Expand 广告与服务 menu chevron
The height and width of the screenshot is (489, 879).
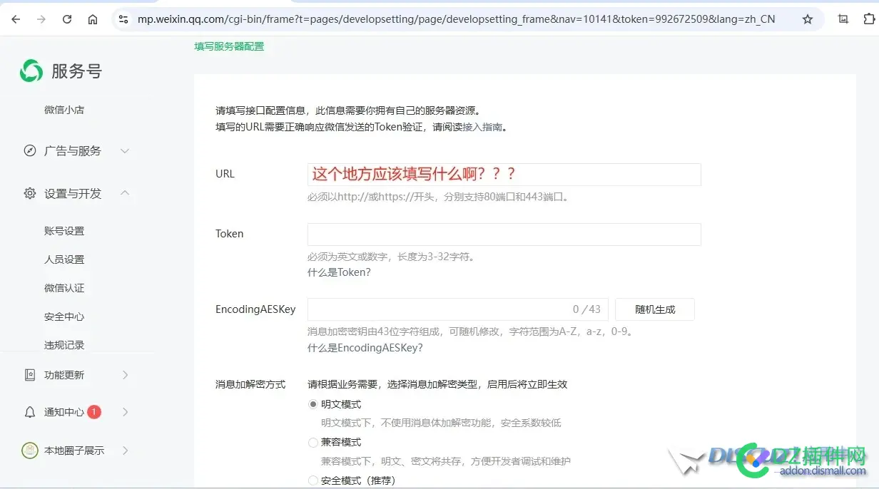tap(125, 151)
